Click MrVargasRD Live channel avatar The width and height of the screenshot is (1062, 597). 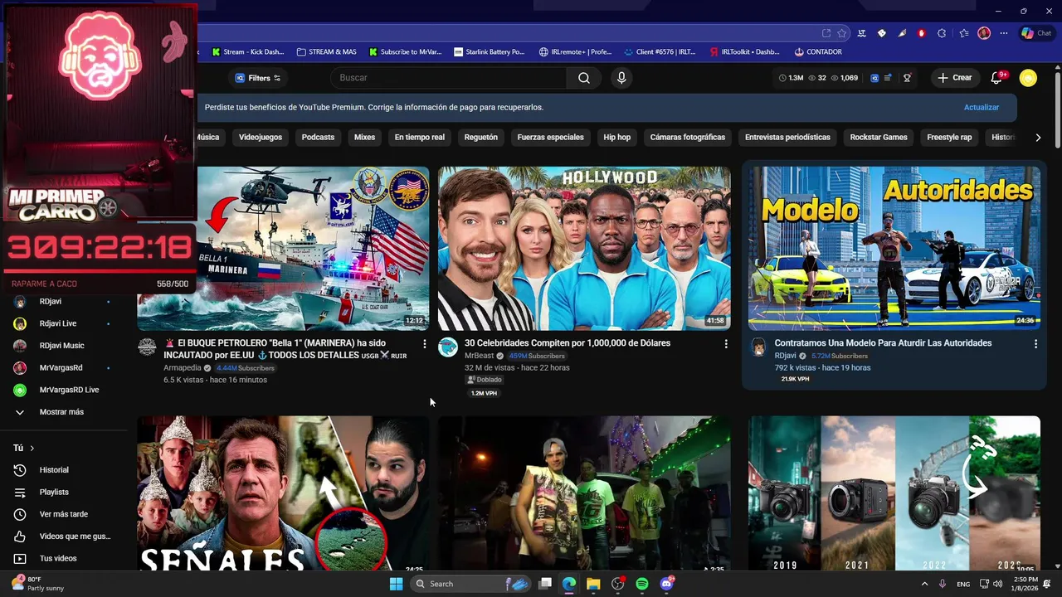pyautogui.click(x=20, y=390)
